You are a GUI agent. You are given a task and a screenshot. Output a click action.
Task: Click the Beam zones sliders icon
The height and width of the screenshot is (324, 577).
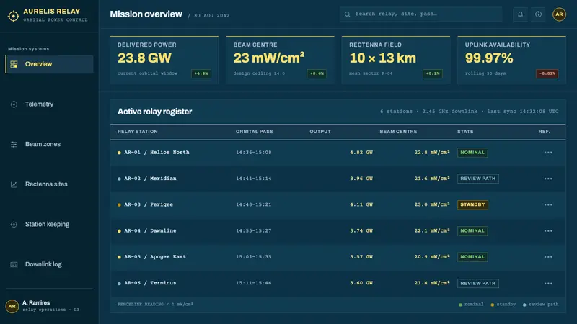click(x=14, y=145)
